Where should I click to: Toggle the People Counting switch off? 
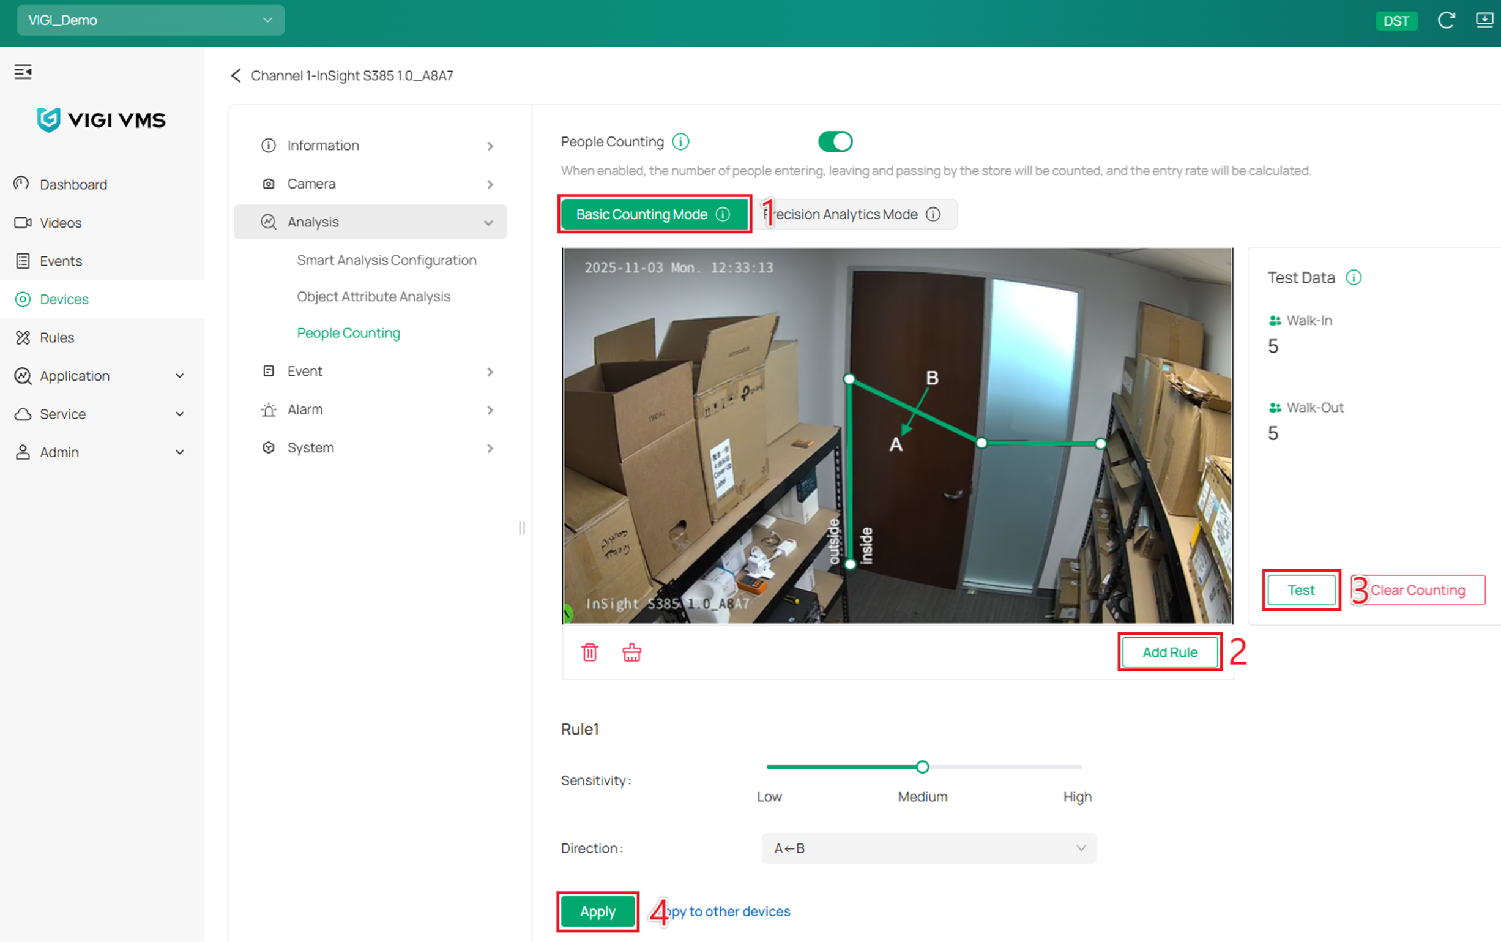click(835, 142)
